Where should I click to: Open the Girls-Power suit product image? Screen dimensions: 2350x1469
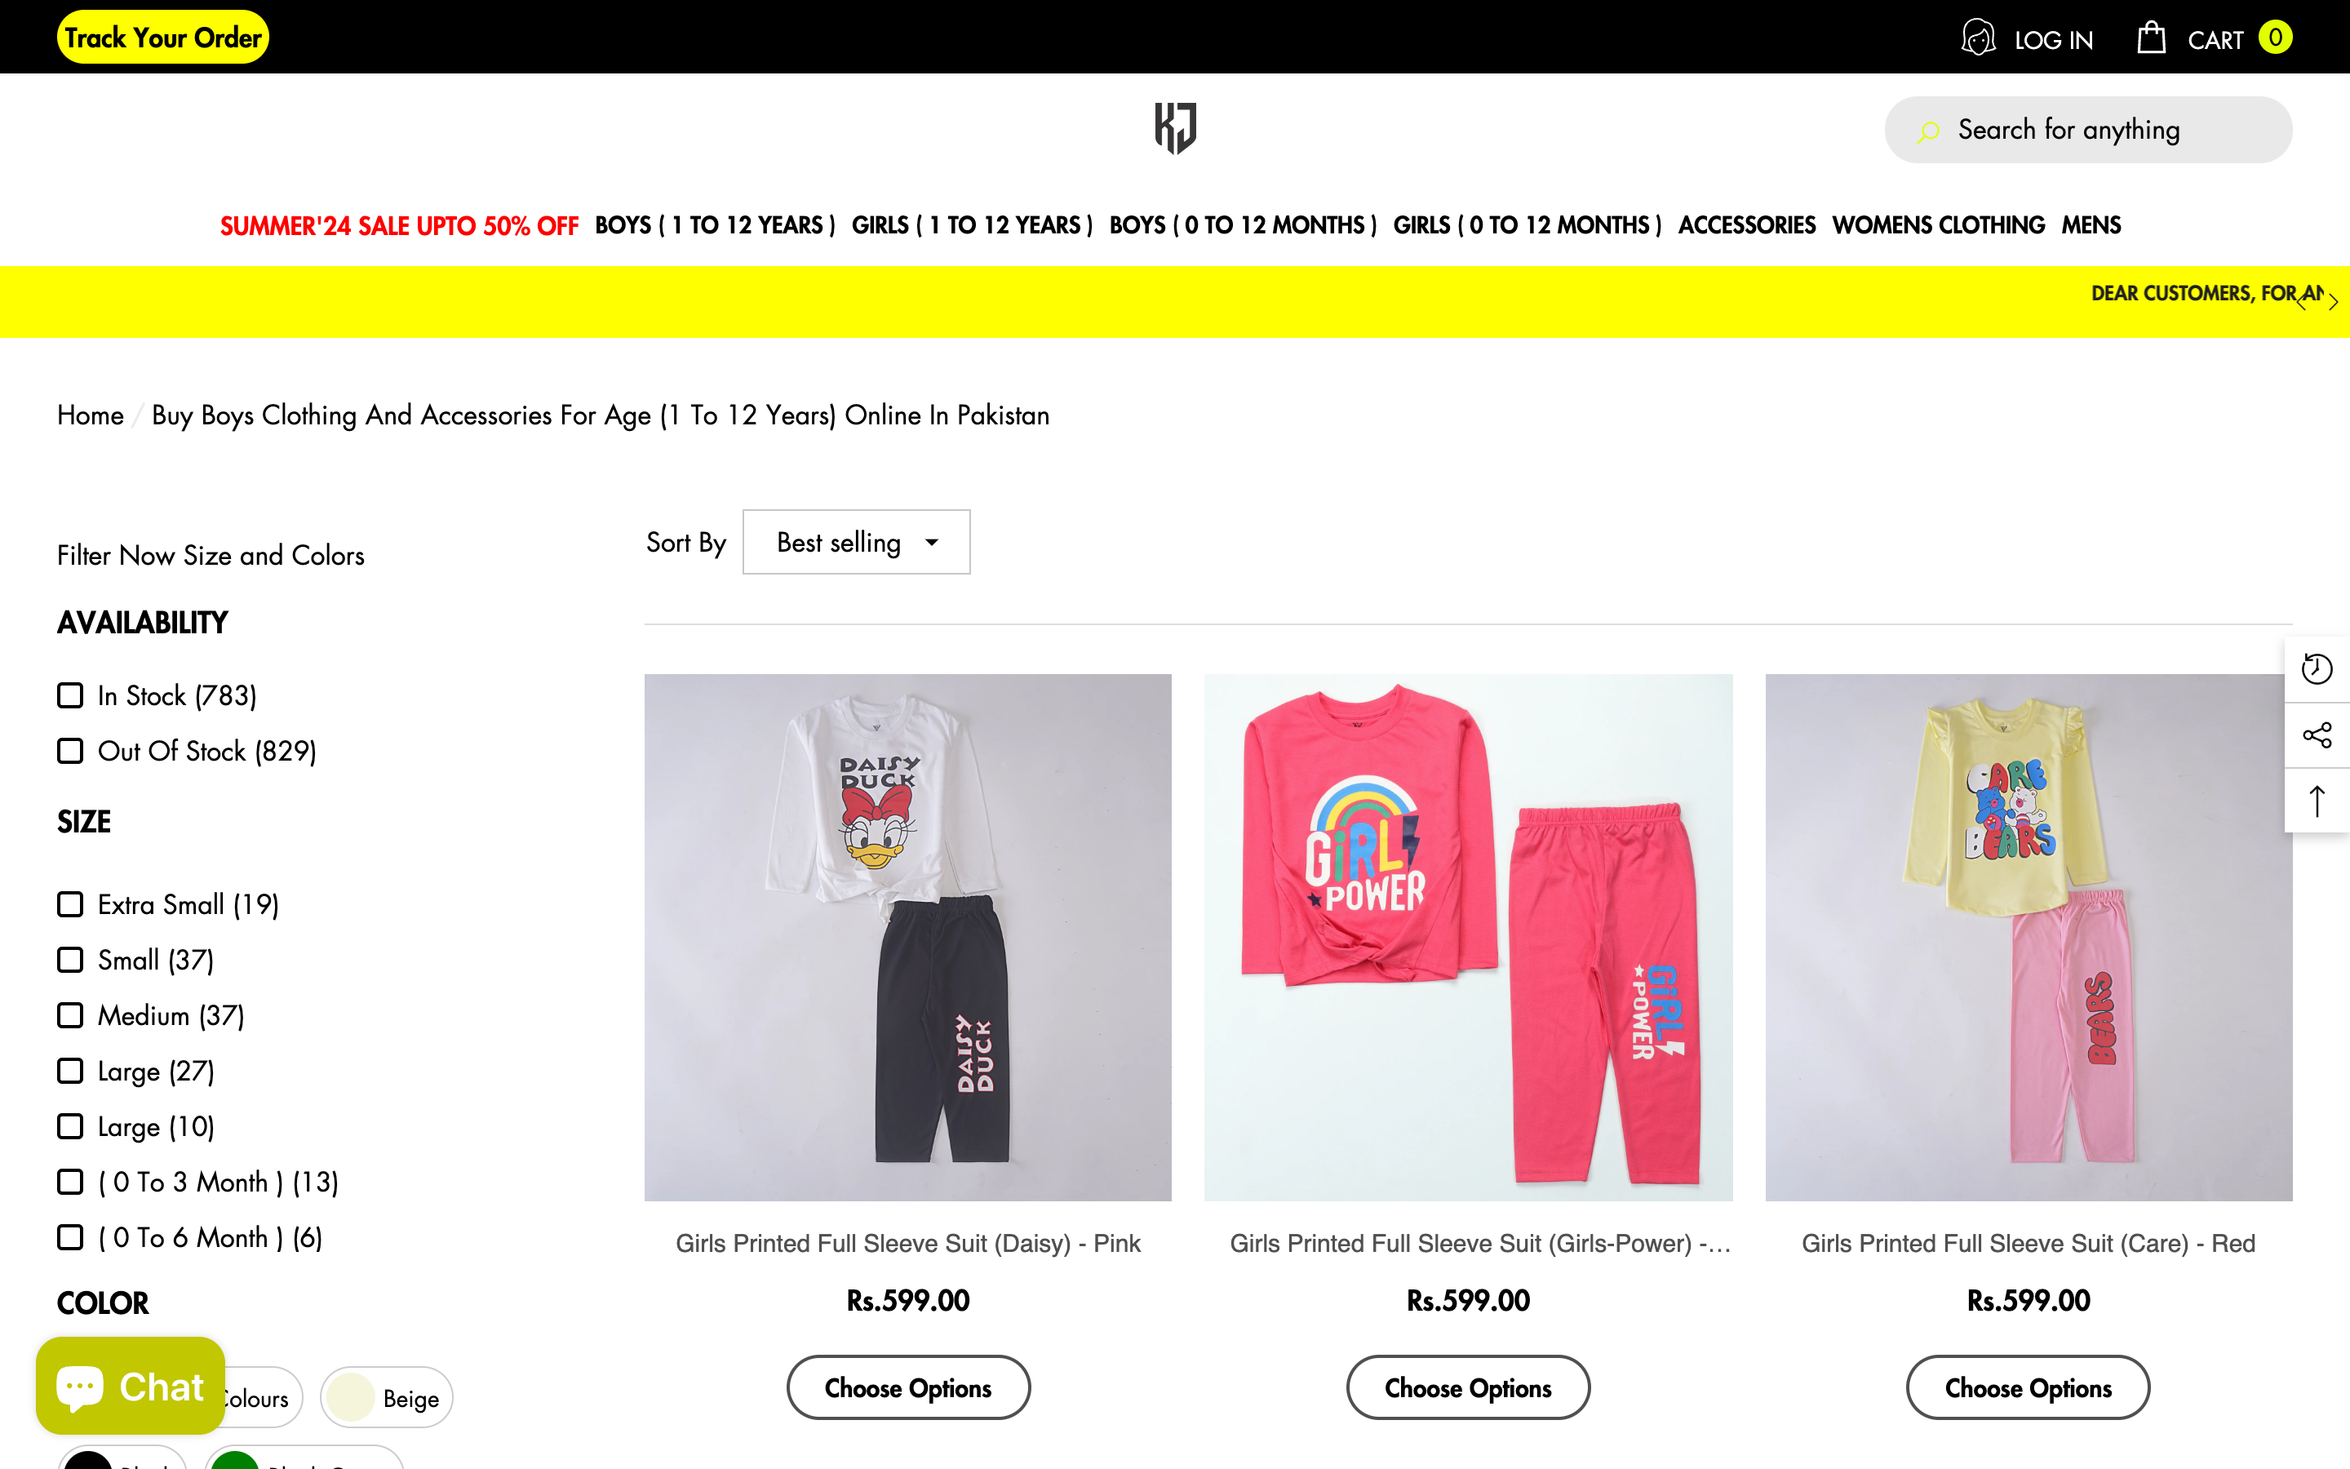[1467, 938]
